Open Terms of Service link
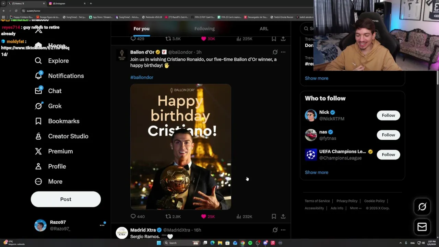 click(x=317, y=201)
